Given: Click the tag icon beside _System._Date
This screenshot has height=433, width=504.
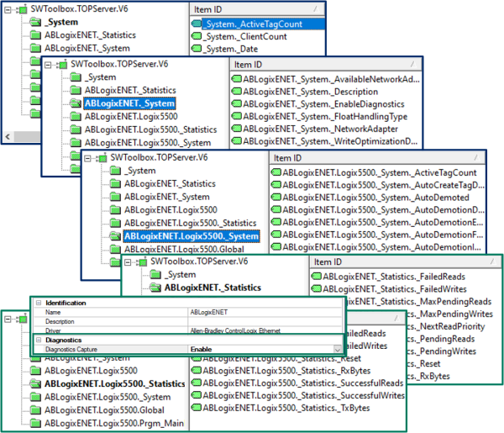Looking at the screenshot, I should [x=197, y=49].
